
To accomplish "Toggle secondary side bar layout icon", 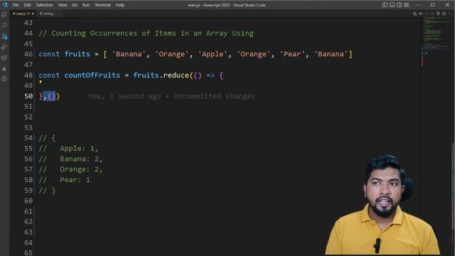I will (400, 5).
